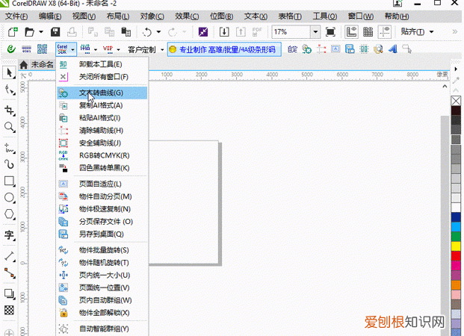Screen dimensions: 464x336
Task: Select the Freehand drawing tool
Action: 10,148
